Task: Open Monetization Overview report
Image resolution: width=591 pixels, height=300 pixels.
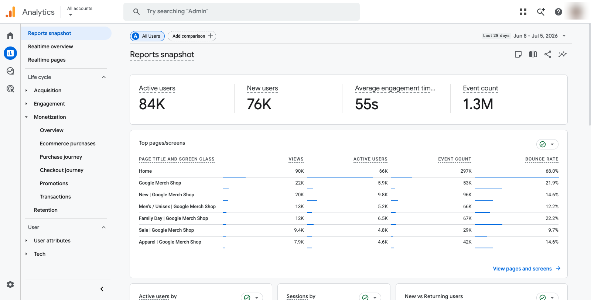Action: tap(52, 130)
